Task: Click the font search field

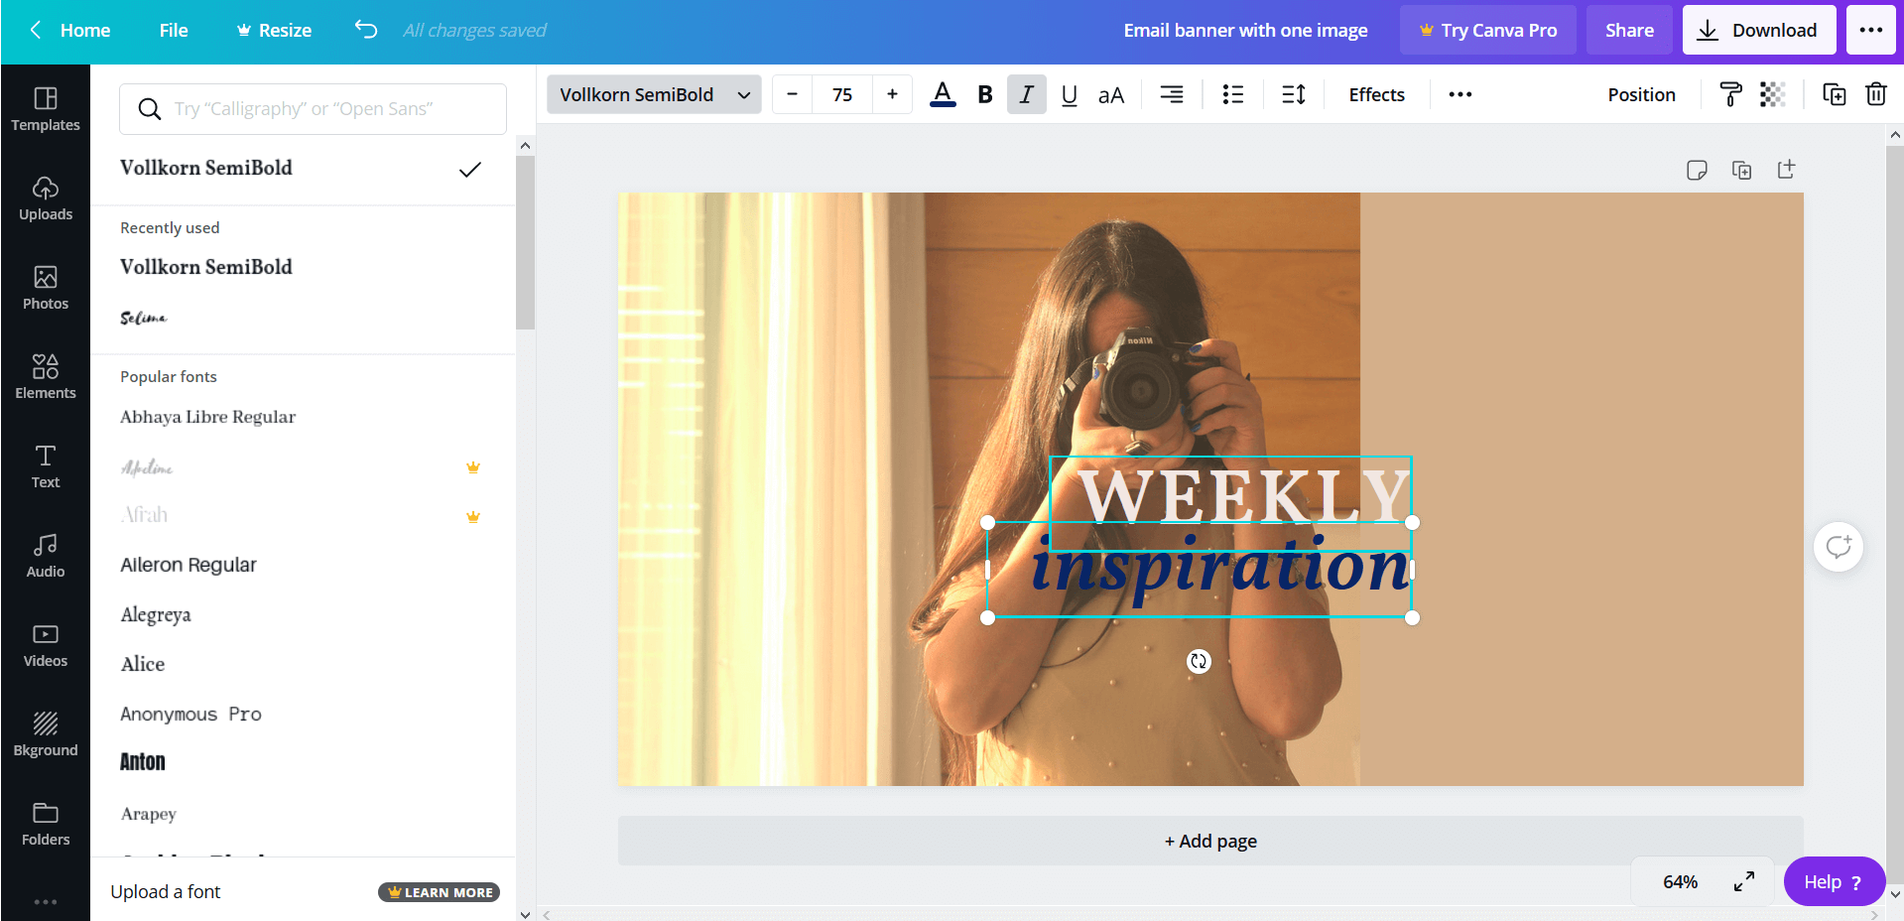Action: (x=313, y=109)
